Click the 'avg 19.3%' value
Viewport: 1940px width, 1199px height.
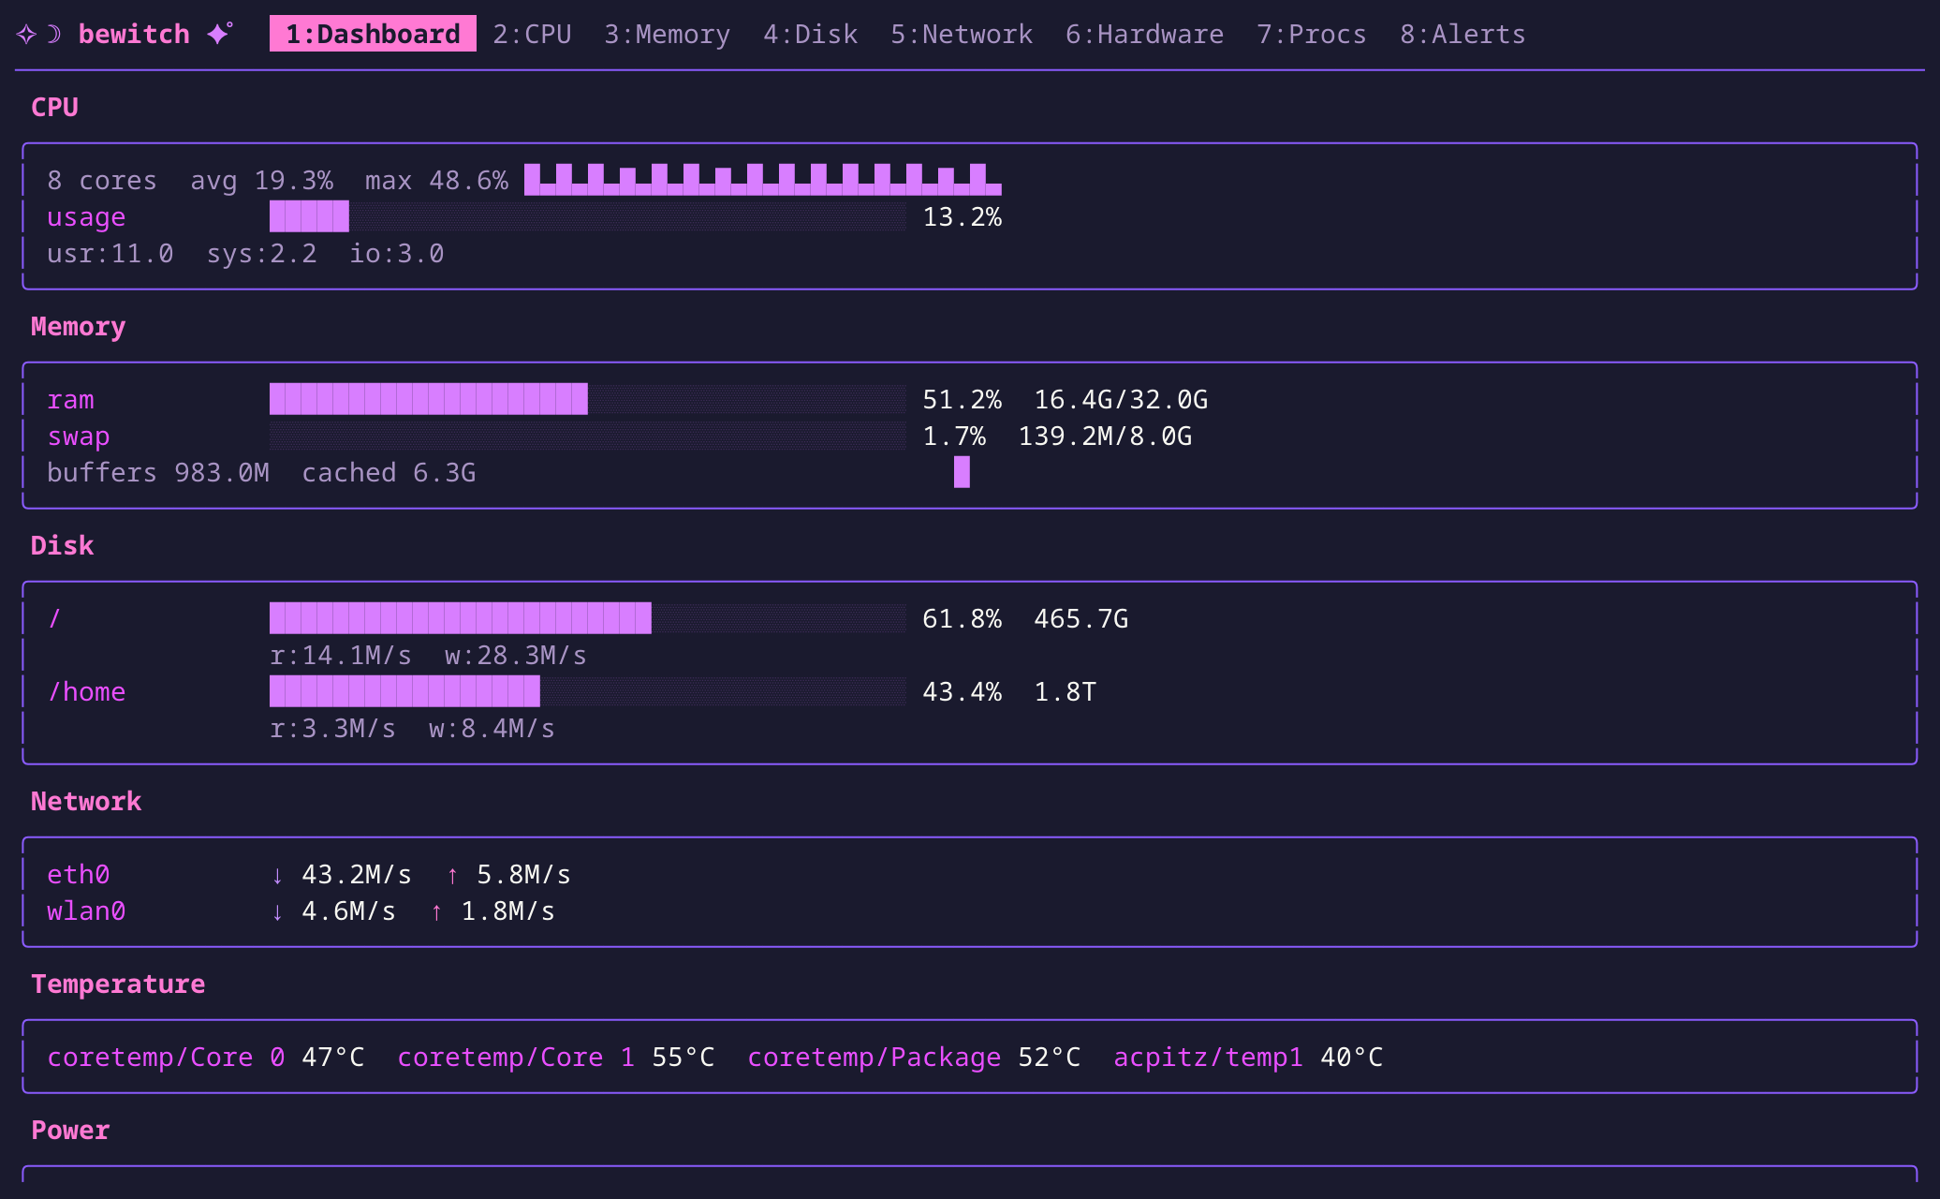[261, 180]
